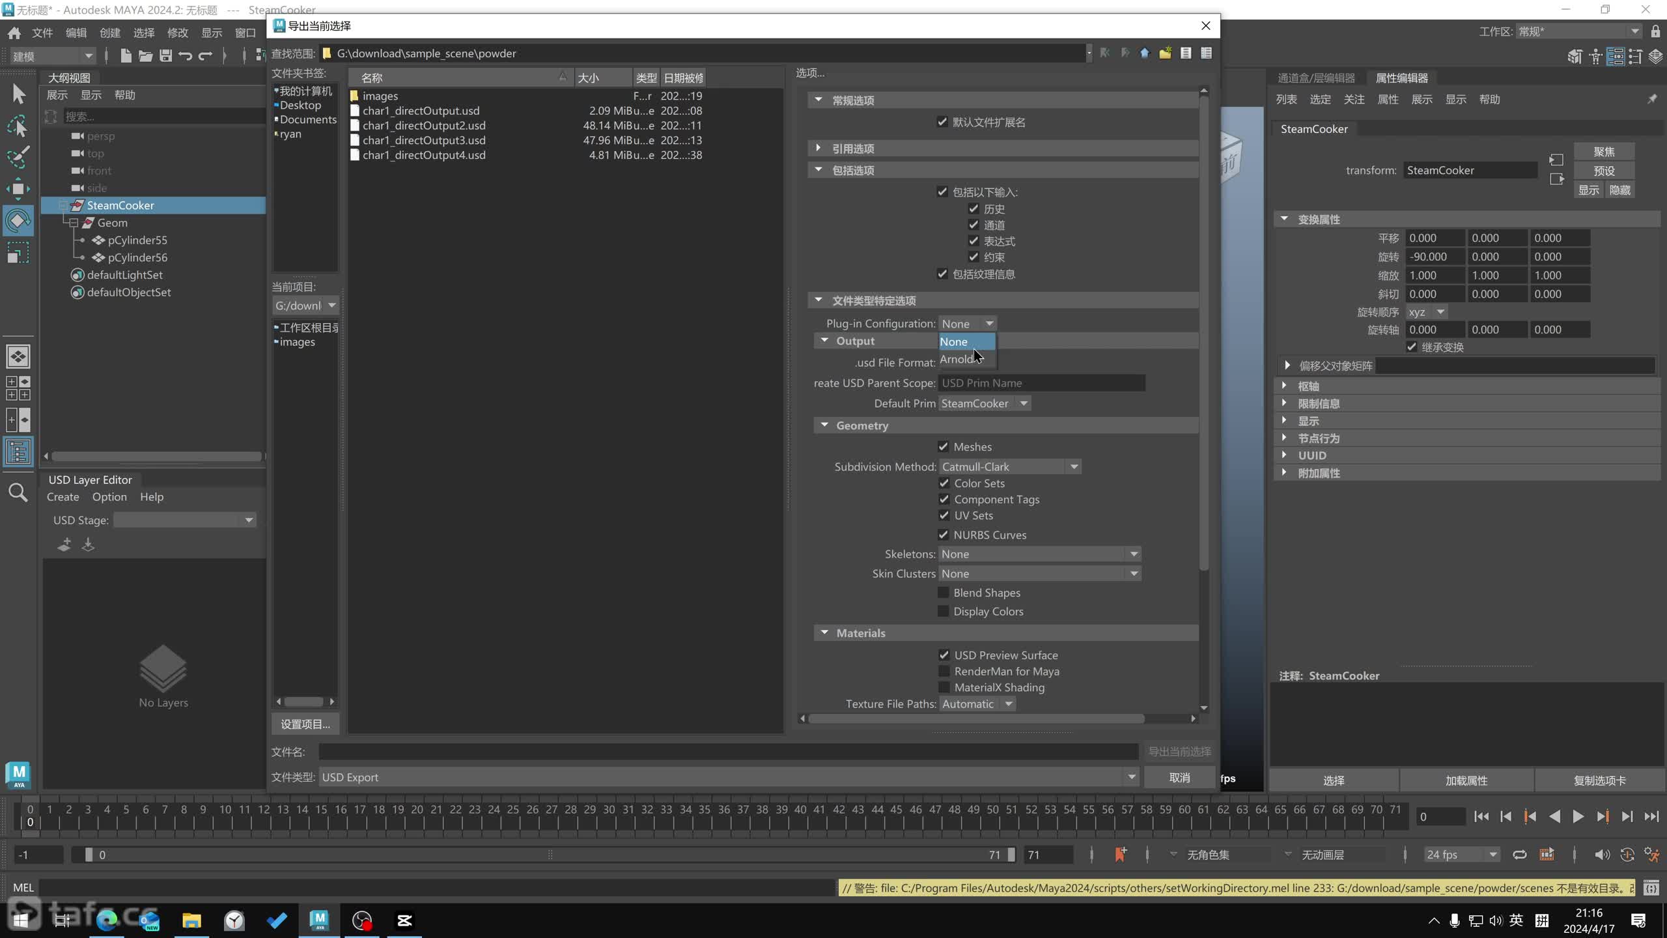Select the Lasso selection tool icon

click(17, 126)
